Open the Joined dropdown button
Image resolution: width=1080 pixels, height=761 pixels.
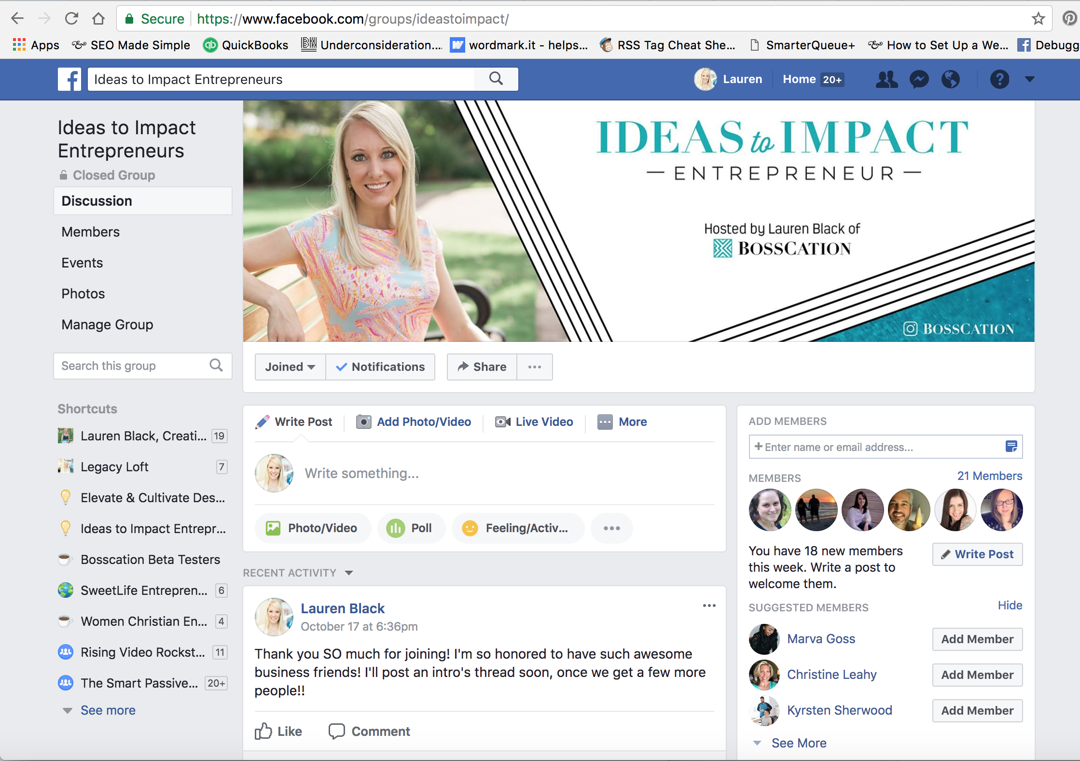(x=290, y=367)
